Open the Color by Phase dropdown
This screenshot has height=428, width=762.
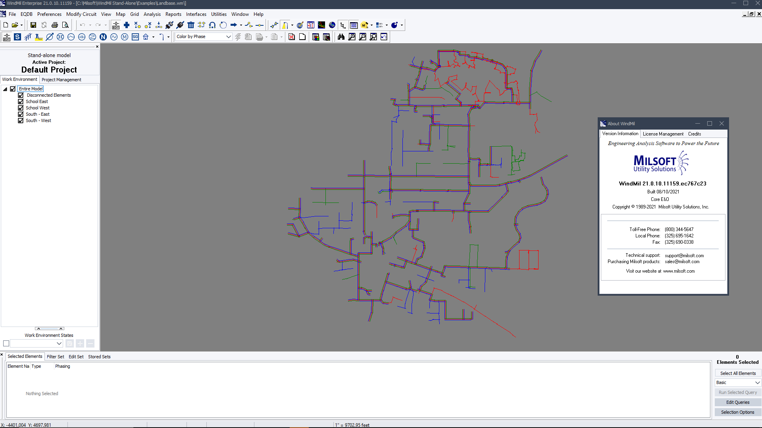204,36
